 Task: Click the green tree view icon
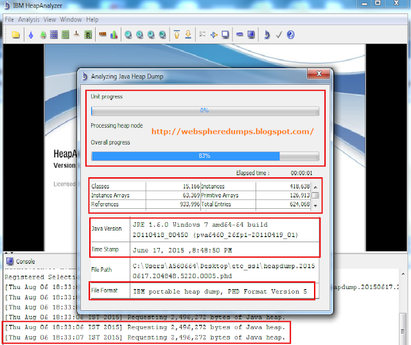tap(43, 35)
